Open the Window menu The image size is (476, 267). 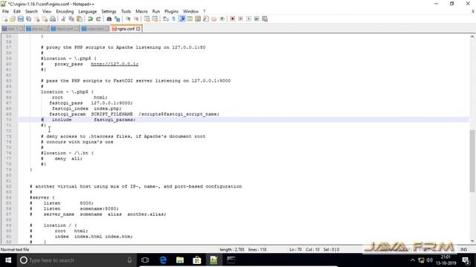click(190, 12)
